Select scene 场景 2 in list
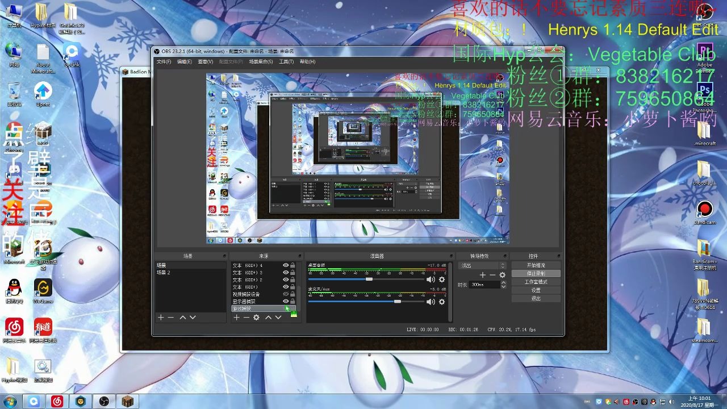This screenshot has width=727, height=409. (x=190, y=273)
